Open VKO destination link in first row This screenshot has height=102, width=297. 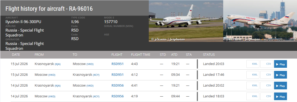tap(90, 64)
